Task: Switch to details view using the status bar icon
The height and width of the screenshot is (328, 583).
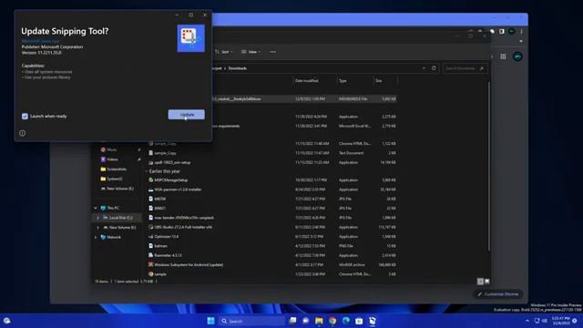Action: pos(480,282)
